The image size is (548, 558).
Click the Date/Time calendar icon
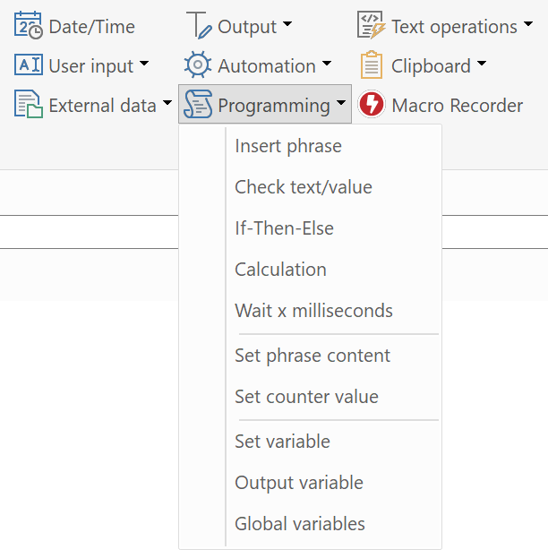(29, 25)
